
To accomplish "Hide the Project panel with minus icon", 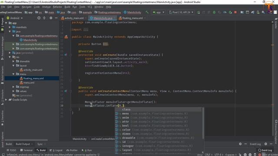I will 56,18.
